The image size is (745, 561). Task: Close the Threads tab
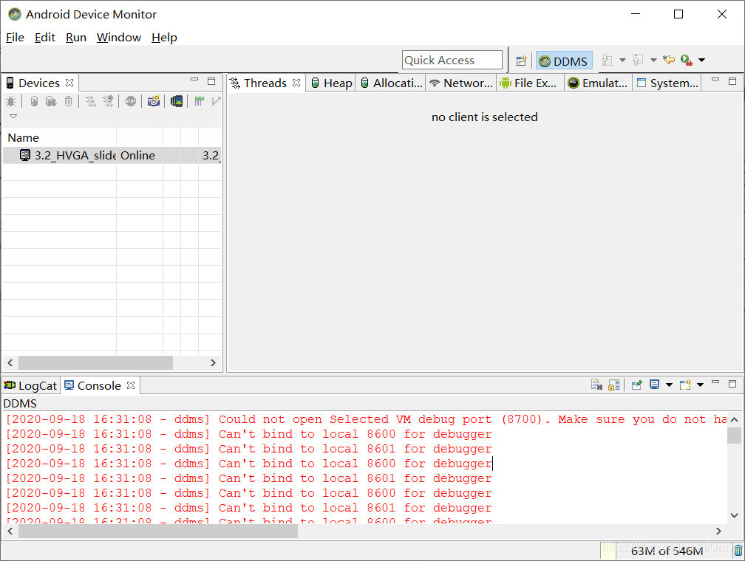point(296,83)
